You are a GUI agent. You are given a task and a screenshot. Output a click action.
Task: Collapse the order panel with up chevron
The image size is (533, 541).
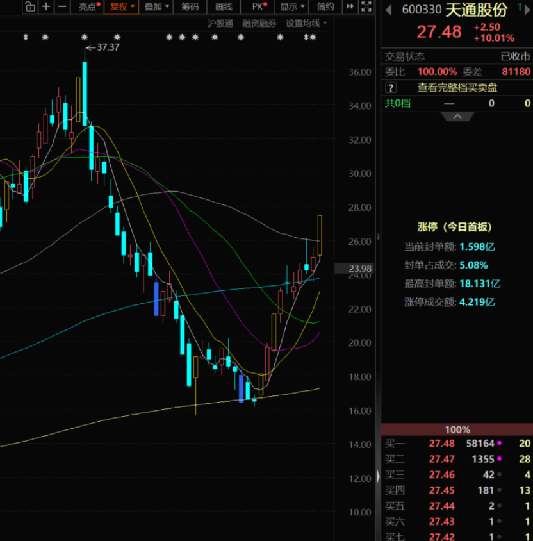point(457,117)
